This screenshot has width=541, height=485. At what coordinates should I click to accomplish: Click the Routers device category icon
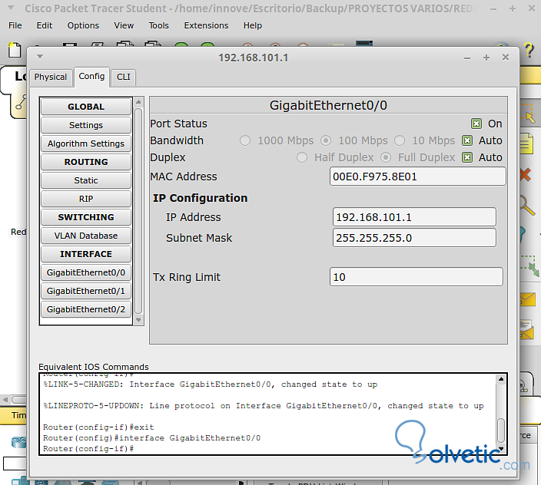(x=18, y=442)
